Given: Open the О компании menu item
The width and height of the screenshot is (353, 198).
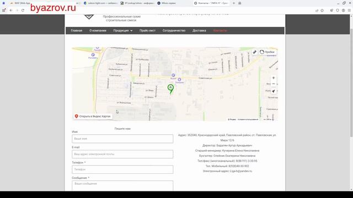Looking at the screenshot, I should coord(98,31).
